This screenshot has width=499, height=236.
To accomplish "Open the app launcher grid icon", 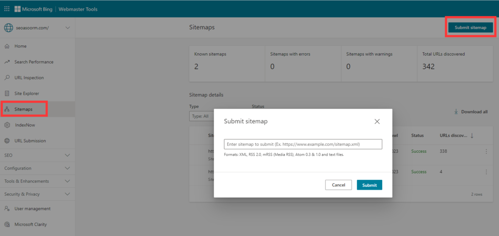I will pyautogui.click(x=6, y=8).
